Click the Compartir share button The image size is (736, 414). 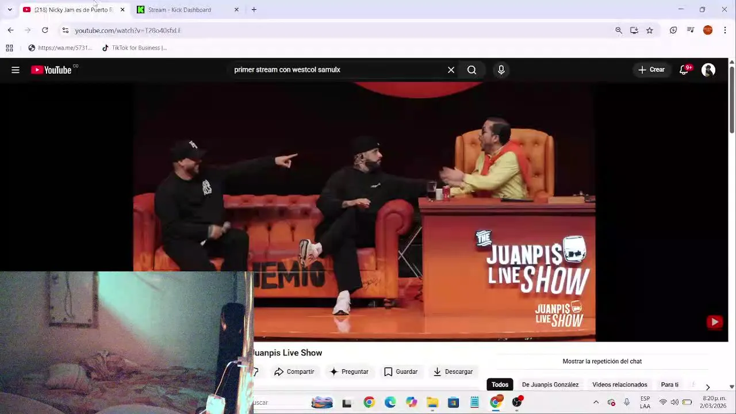point(294,372)
